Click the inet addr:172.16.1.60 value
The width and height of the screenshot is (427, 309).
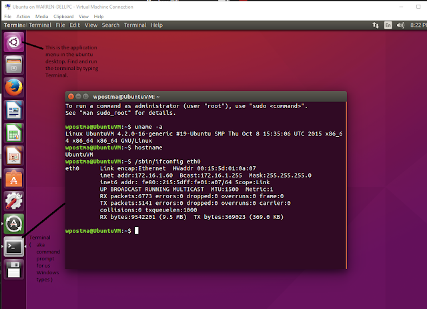pyautogui.click(x=136, y=176)
